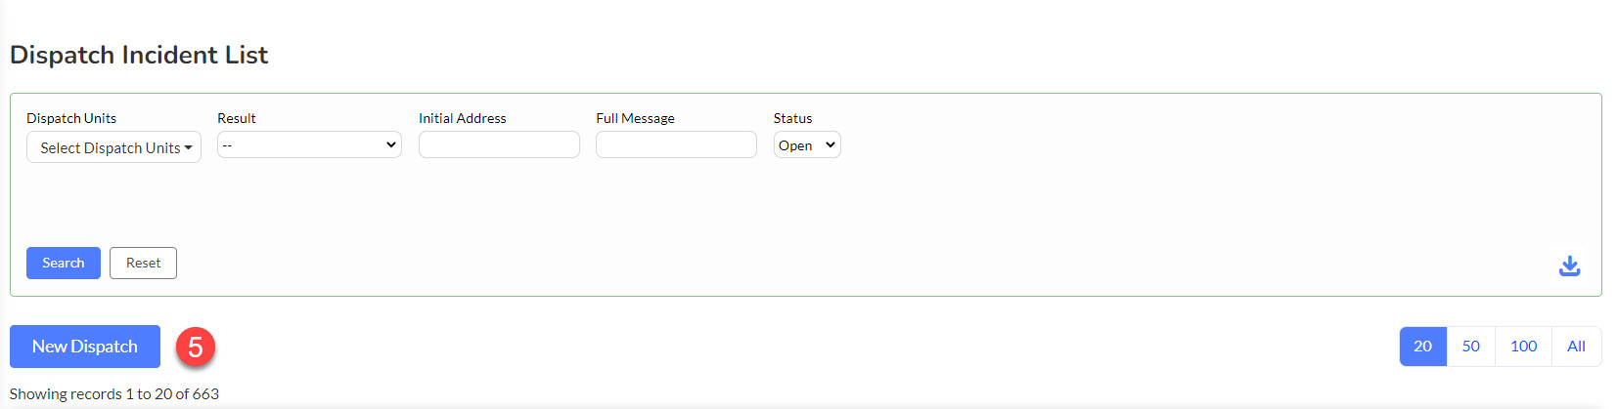
Task: Show 50 records per page
Action: tap(1470, 347)
